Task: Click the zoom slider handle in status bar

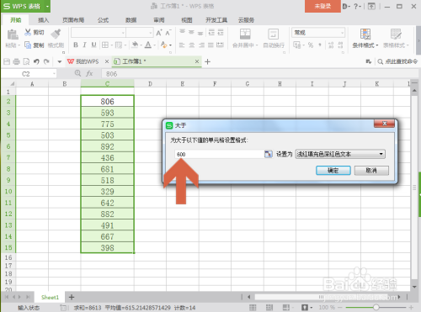Action: point(376,308)
